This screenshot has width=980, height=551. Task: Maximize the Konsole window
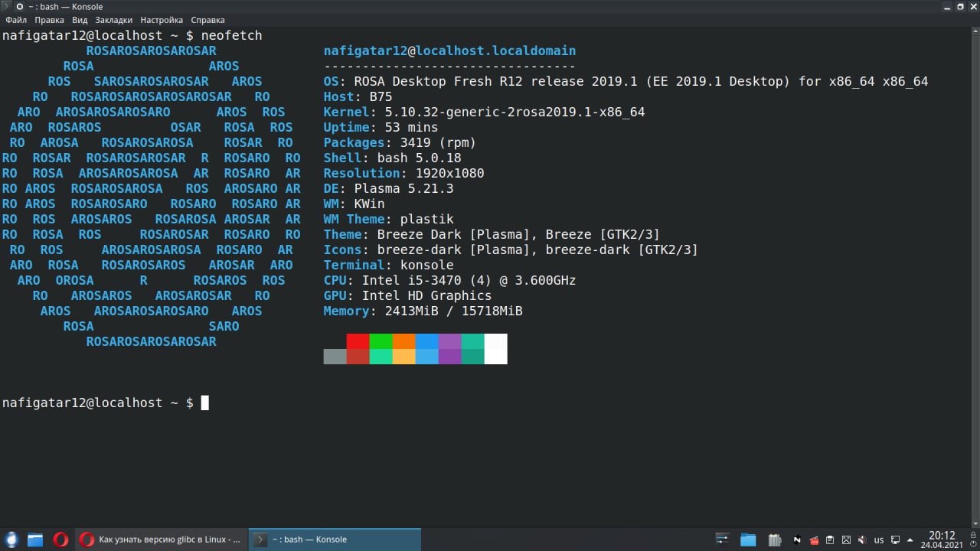pos(961,6)
